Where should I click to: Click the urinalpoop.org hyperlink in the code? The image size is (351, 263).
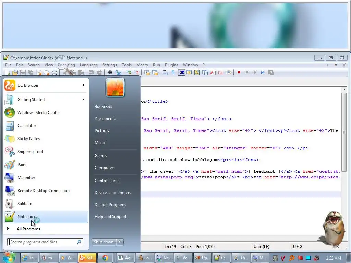tap(167, 177)
